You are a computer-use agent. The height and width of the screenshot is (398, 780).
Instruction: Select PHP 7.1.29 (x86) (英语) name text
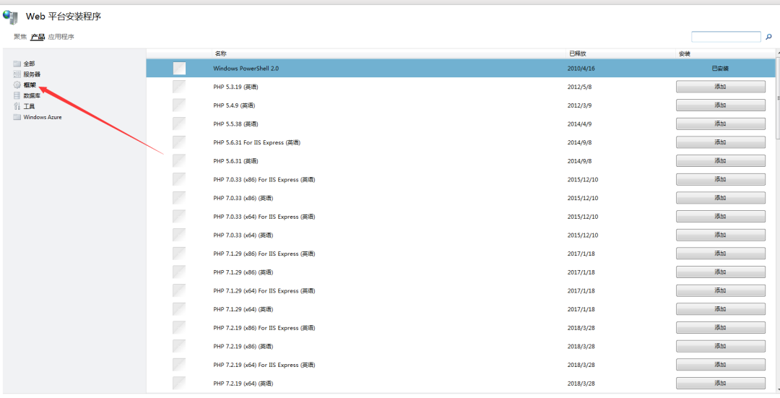point(243,272)
